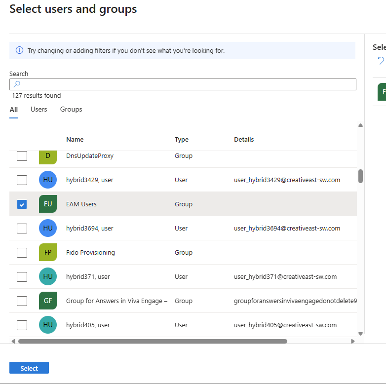Uncheck the EAM Users checkbox
This screenshot has height=384, width=386.
pos(22,204)
